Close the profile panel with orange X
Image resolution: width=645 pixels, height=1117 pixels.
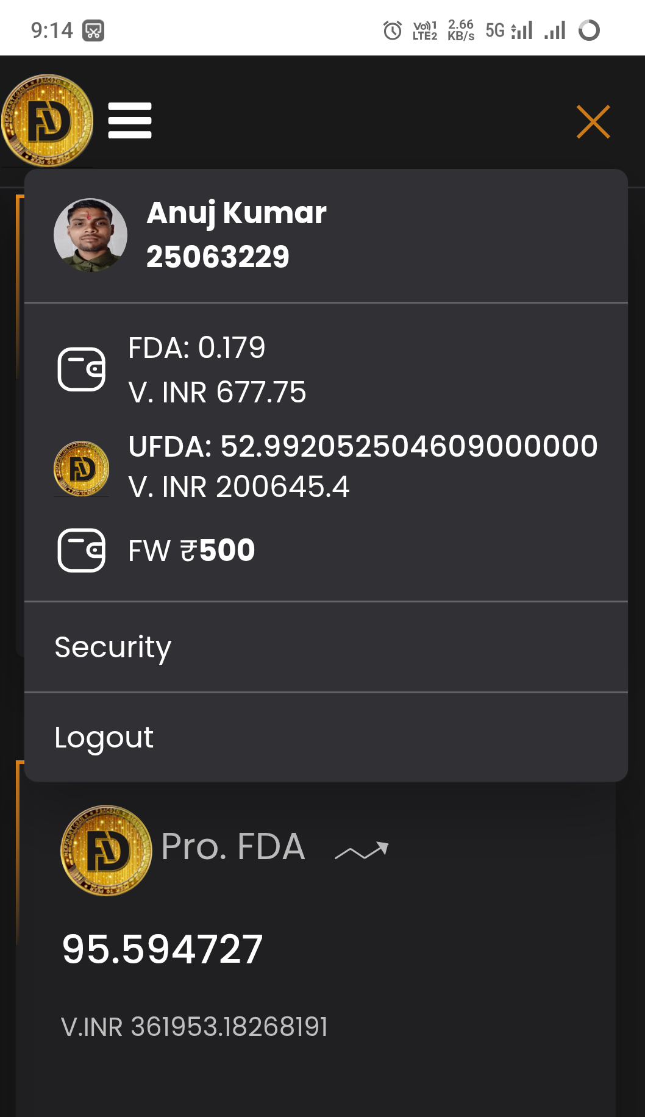click(593, 122)
